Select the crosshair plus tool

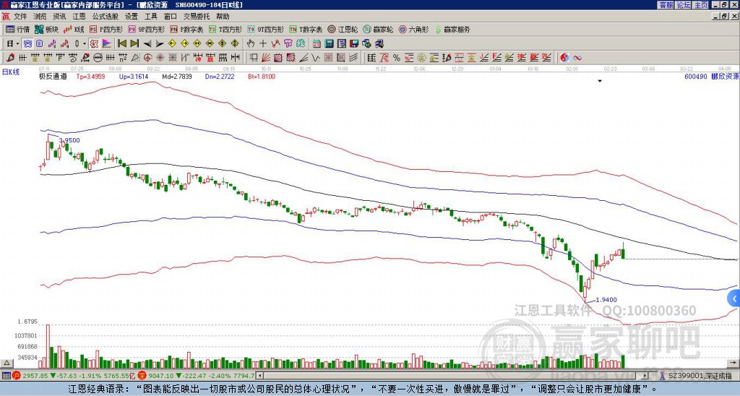pyautogui.click(x=263, y=44)
